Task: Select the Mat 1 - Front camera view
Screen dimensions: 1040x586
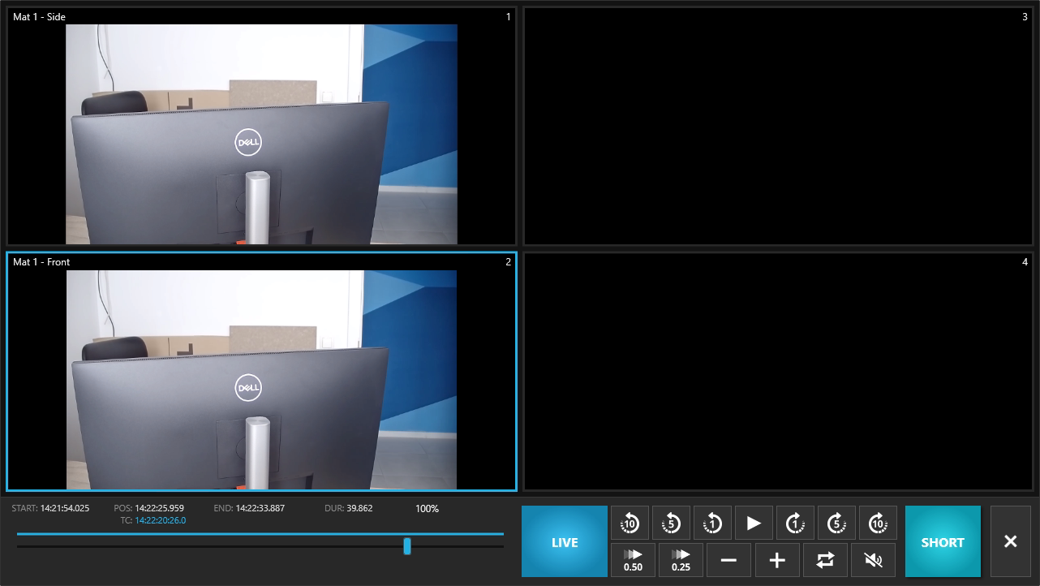Action: point(261,372)
